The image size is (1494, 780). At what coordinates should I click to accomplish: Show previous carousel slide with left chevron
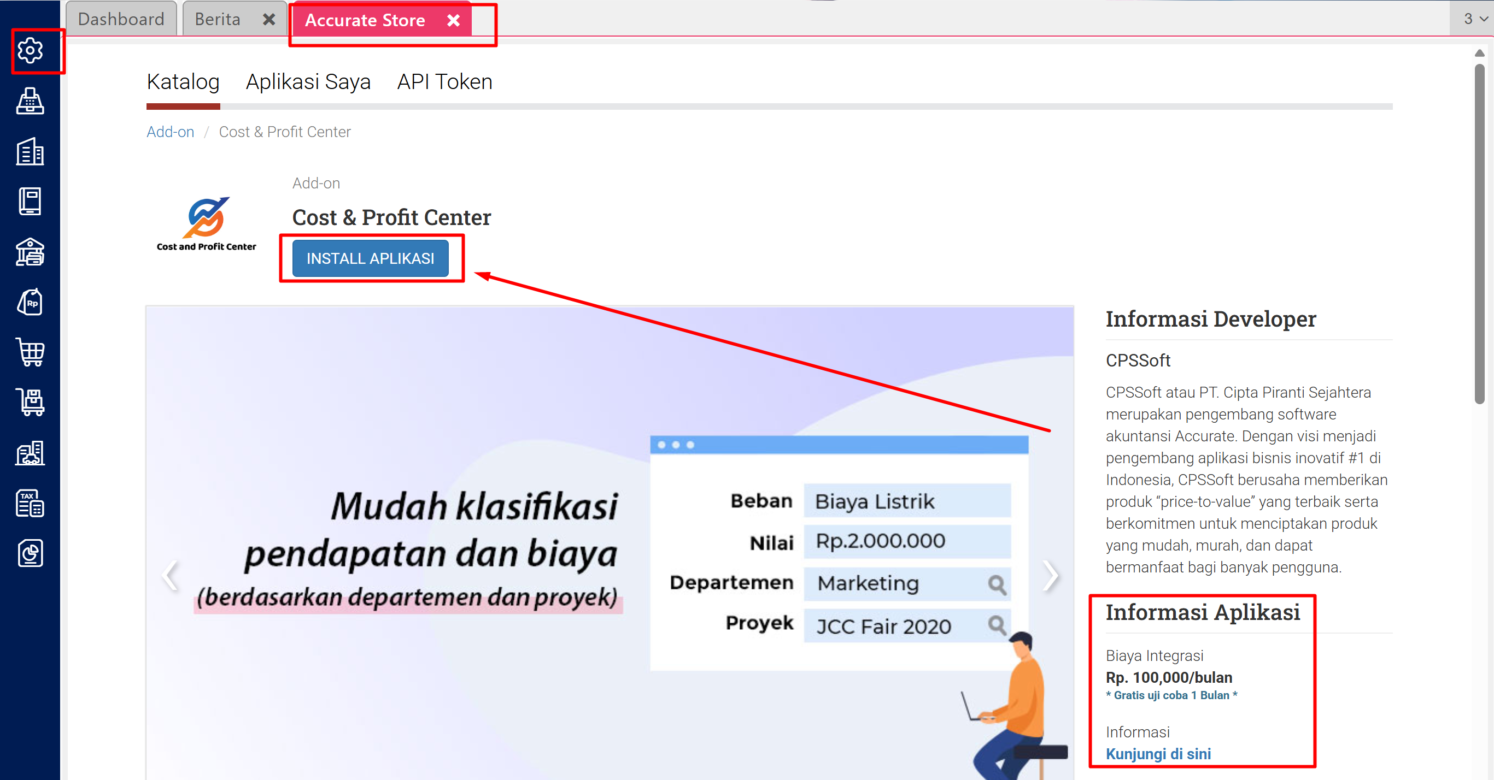(171, 575)
